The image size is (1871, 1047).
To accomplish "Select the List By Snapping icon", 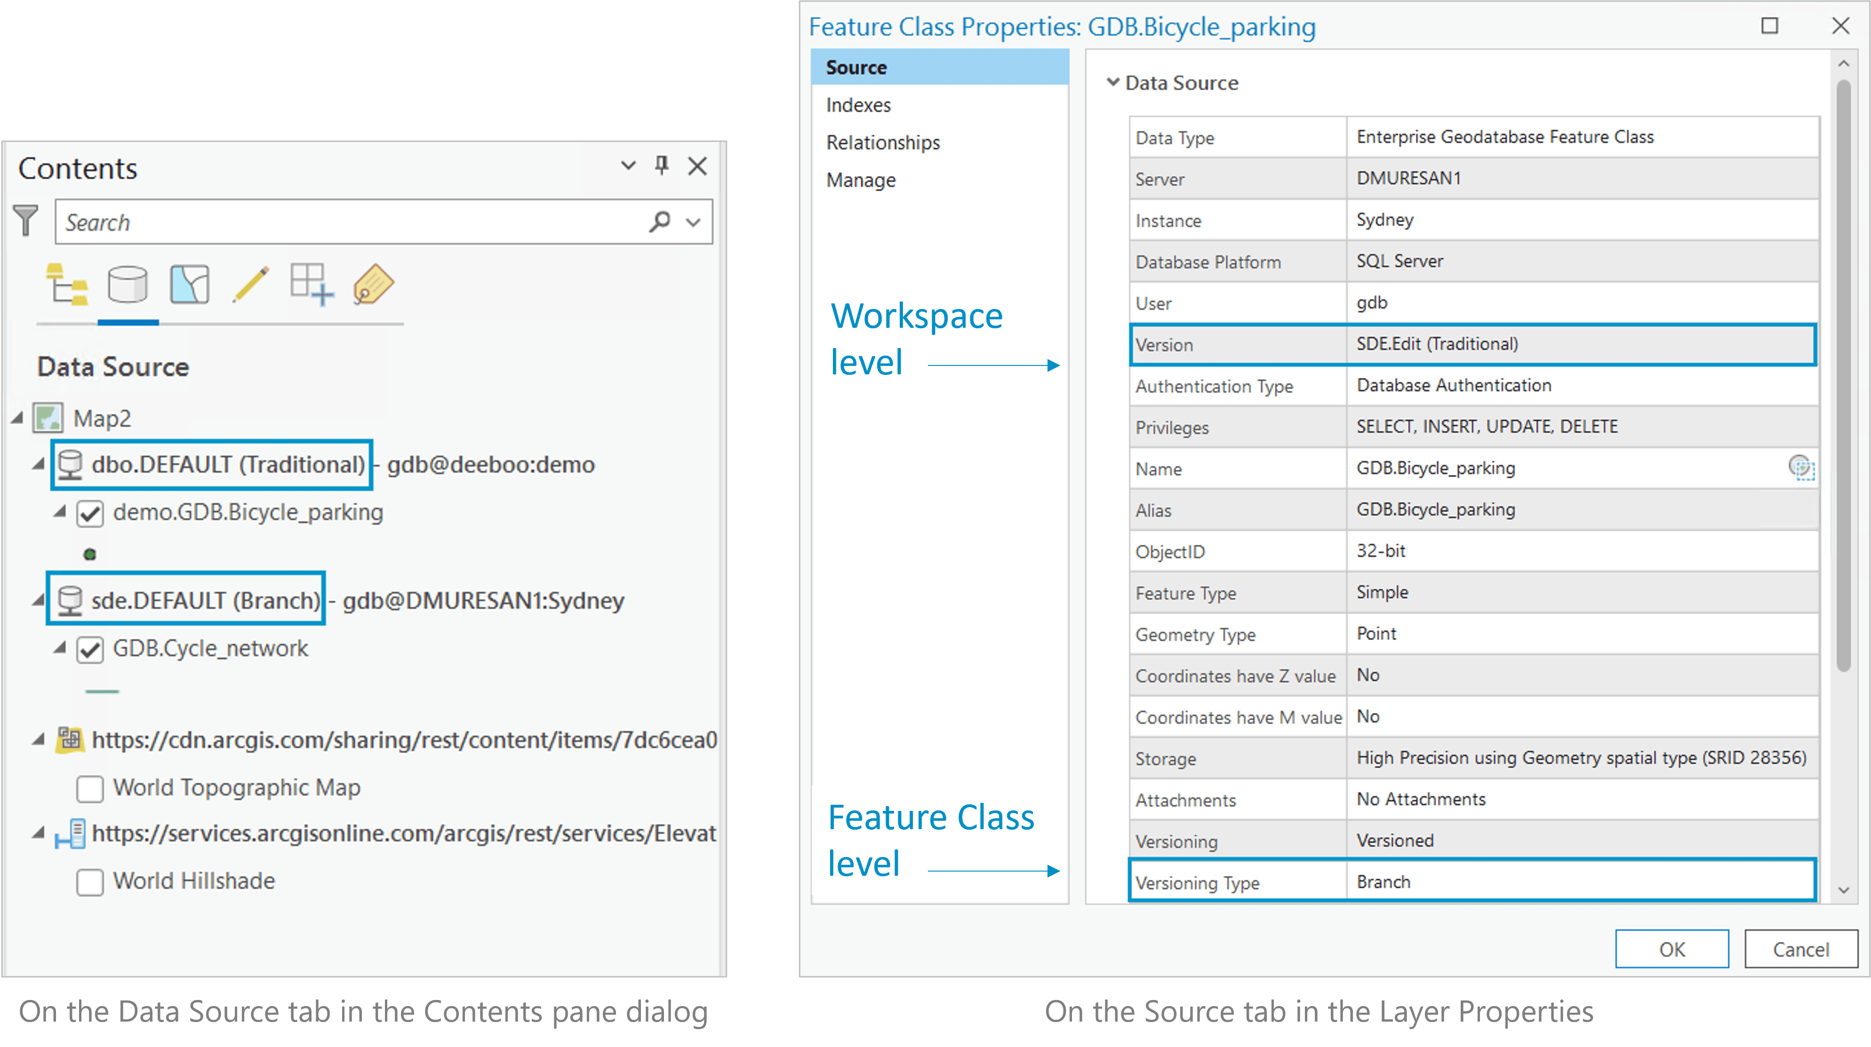I will [312, 284].
